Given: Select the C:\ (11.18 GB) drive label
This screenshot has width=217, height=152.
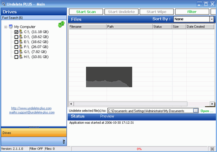Looking at the screenshot, I should click(x=36, y=32).
